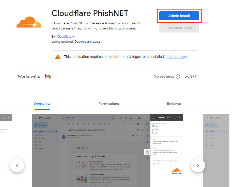Image resolution: width=235 pixels, height=187 pixels.
Task: Click the warning triangle in the admin notice
Action: (58, 57)
